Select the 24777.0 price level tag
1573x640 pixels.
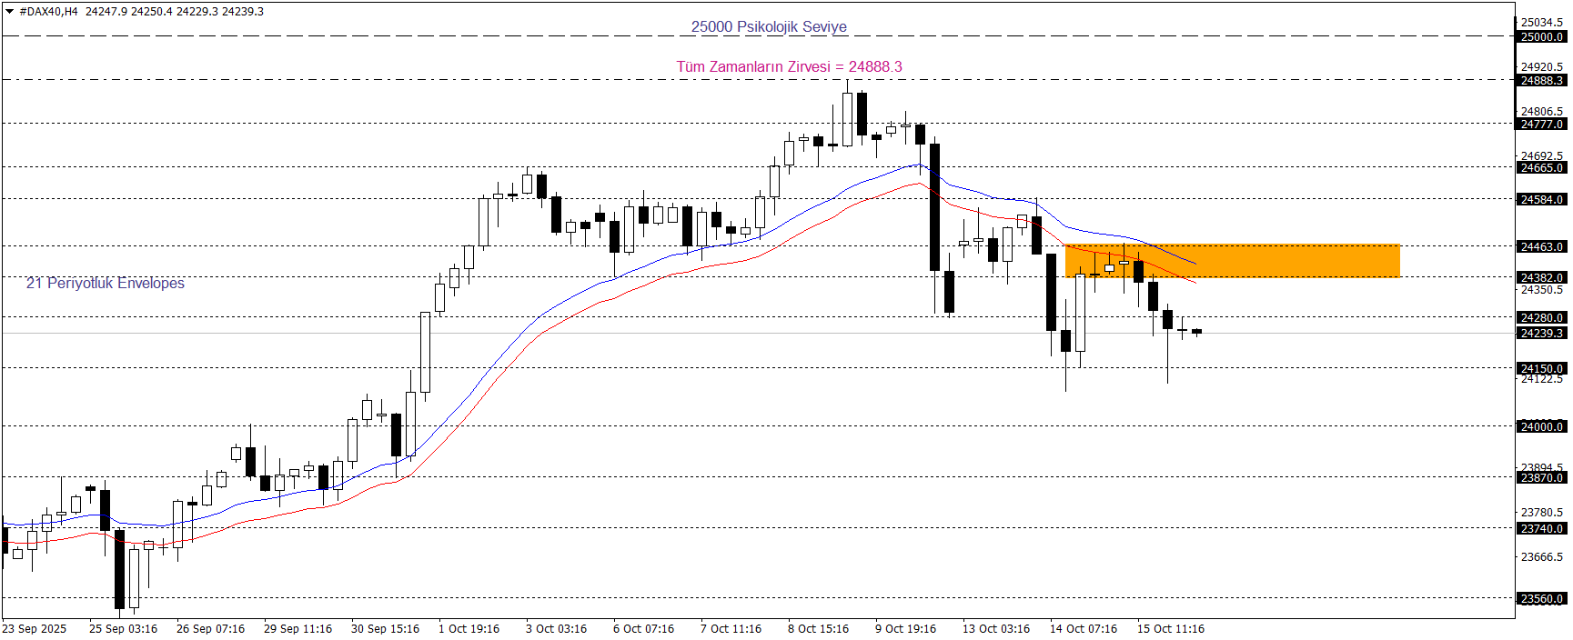[1542, 125]
